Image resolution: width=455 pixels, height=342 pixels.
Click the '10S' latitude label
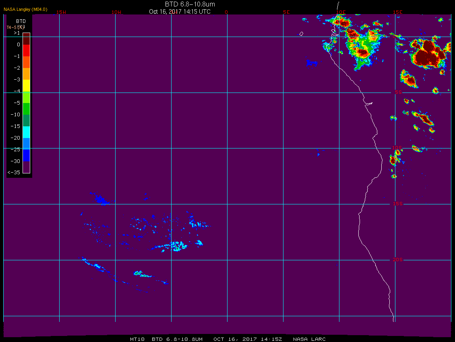[397, 148]
